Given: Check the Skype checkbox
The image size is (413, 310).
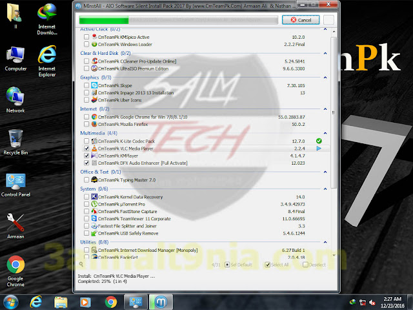Looking at the screenshot, I should (86, 85).
